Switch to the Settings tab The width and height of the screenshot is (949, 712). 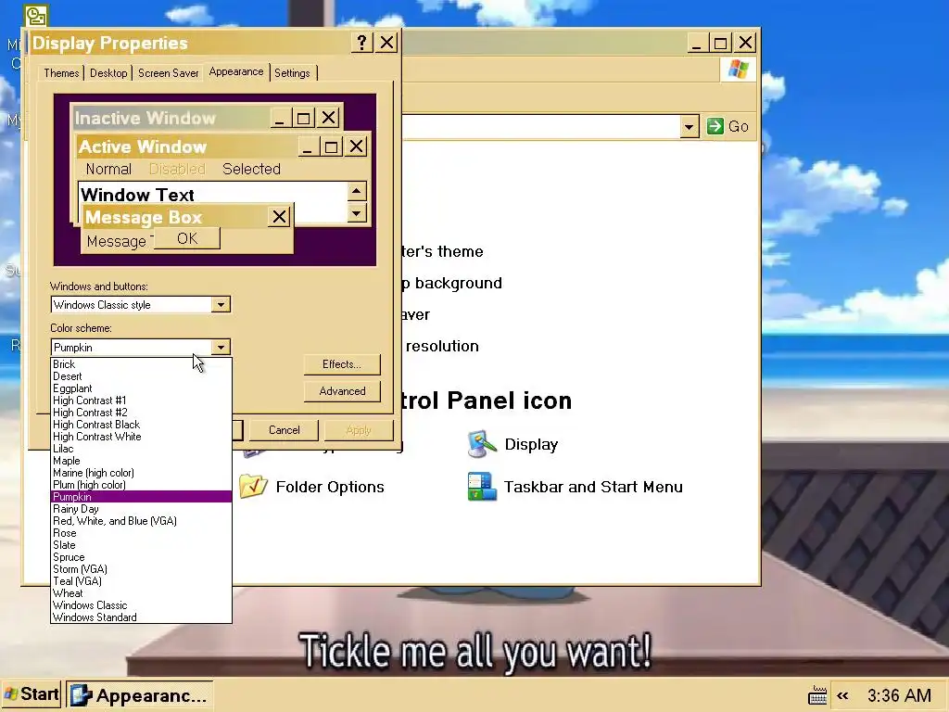(292, 72)
